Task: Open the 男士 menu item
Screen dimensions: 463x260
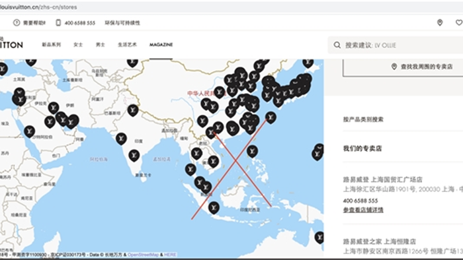Action: pos(101,45)
